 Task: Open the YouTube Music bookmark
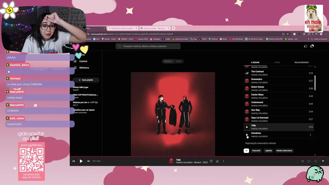236,39
